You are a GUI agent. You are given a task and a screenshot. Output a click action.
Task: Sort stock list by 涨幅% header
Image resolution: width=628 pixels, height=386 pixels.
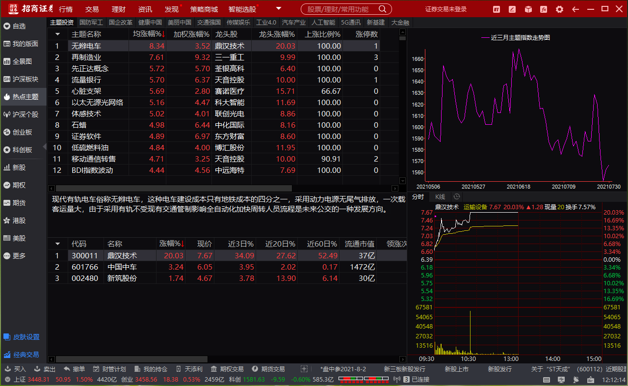coord(171,244)
